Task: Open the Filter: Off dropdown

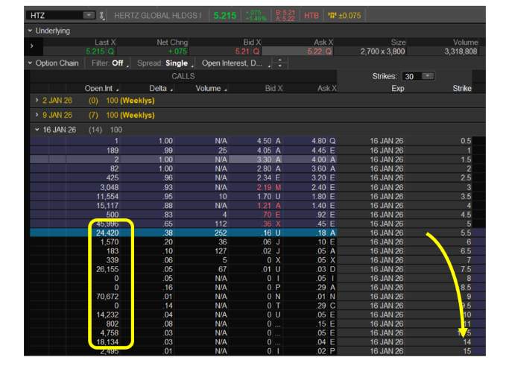Action: [x=110, y=63]
